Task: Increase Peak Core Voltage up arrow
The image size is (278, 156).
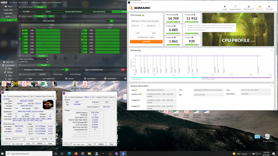Action: point(47,59)
